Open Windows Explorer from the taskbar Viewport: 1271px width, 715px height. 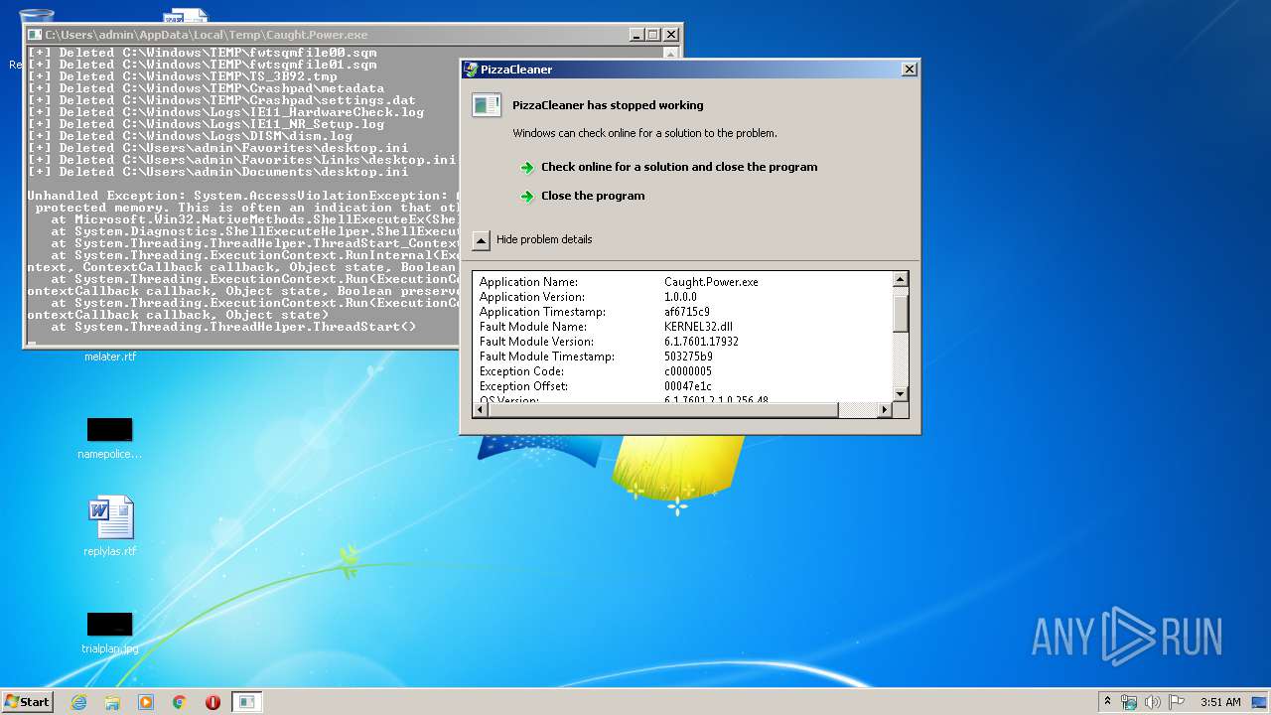(x=112, y=702)
